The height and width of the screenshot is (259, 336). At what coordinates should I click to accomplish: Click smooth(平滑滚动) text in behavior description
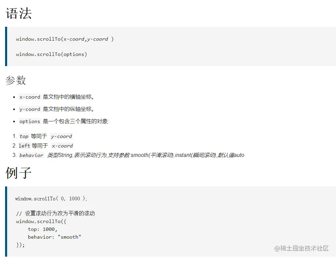(152, 155)
